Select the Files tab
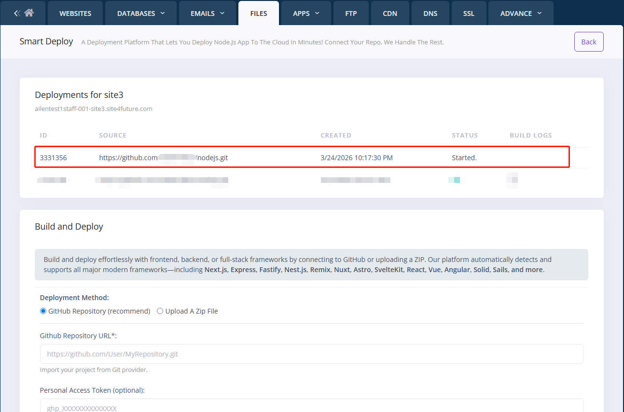 pyautogui.click(x=259, y=14)
